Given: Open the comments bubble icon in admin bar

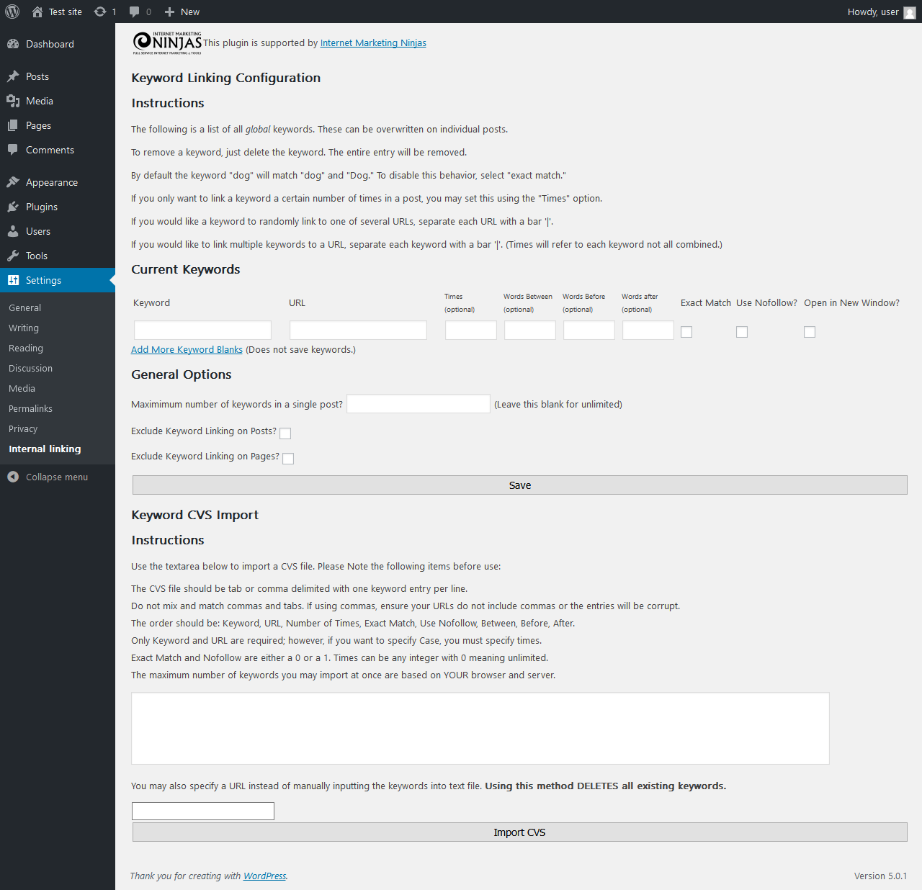Looking at the screenshot, I should click(135, 12).
